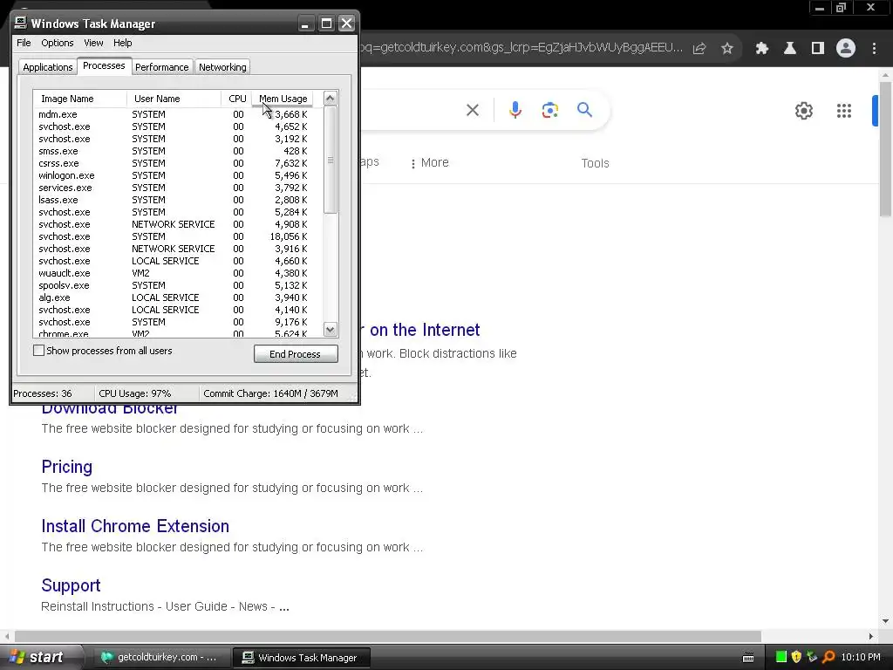Open the File menu in Task Manager

(x=24, y=43)
